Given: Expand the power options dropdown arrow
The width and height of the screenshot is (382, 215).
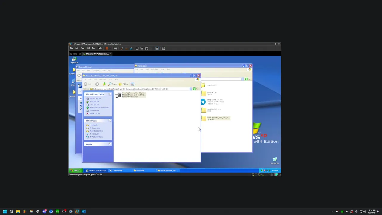Looking at the screenshot, I should click(110, 48).
